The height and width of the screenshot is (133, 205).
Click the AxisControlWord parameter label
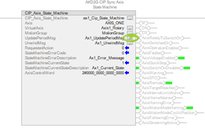pos(39,73)
